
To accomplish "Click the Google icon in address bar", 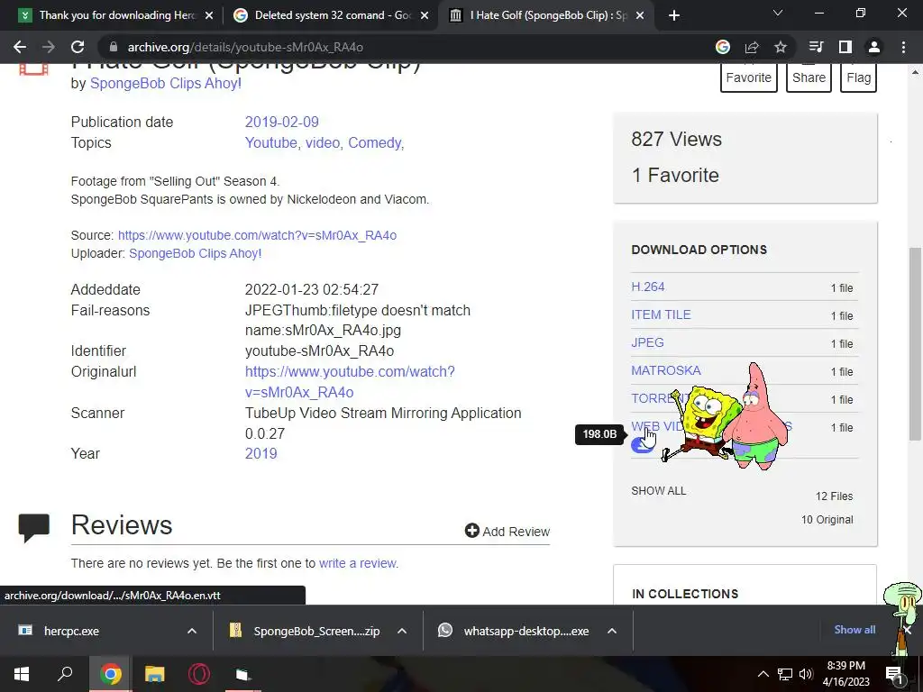I will 723,47.
